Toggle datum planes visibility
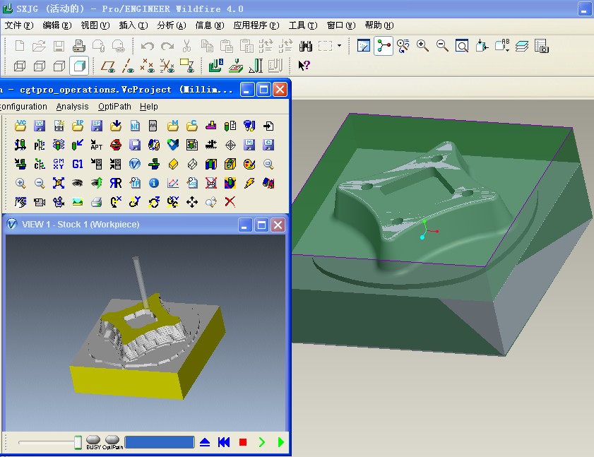 coord(108,66)
